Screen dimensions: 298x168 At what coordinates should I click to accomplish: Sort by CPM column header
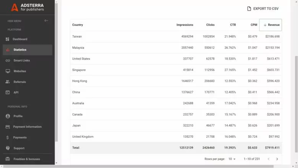(x=254, y=25)
